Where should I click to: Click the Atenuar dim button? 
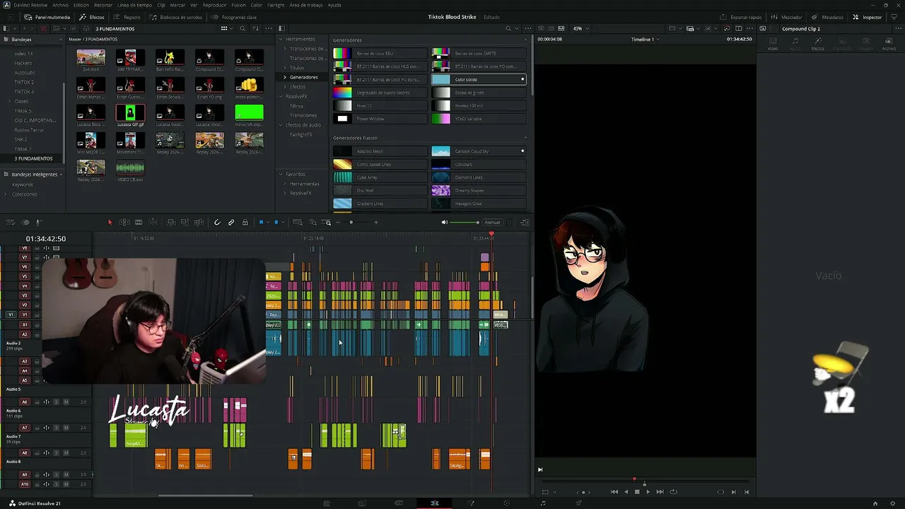coord(493,223)
